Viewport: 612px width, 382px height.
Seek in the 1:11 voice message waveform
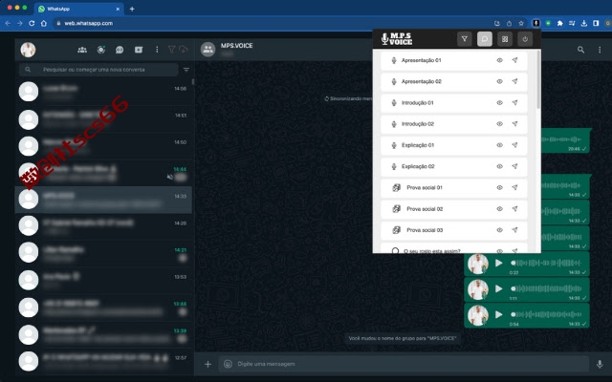(x=546, y=288)
